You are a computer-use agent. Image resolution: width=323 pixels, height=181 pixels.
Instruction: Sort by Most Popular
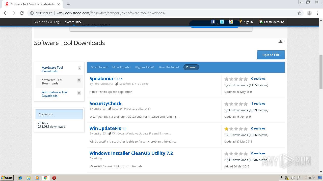pos(121,67)
